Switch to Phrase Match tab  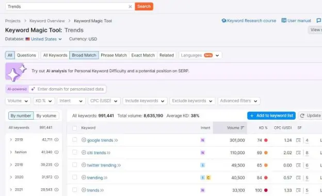[114, 55]
